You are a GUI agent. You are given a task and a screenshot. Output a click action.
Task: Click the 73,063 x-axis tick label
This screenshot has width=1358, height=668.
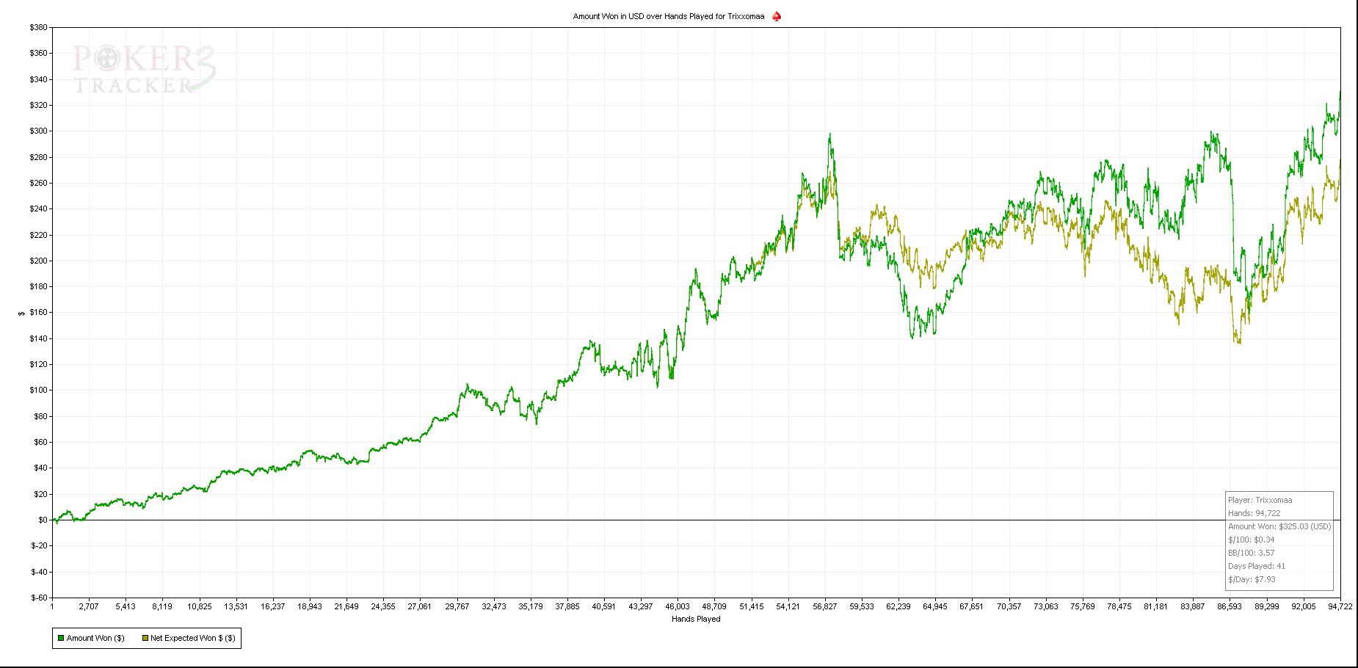1046,607
